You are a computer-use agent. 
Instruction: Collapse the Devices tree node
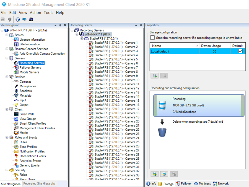coord(7,77)
